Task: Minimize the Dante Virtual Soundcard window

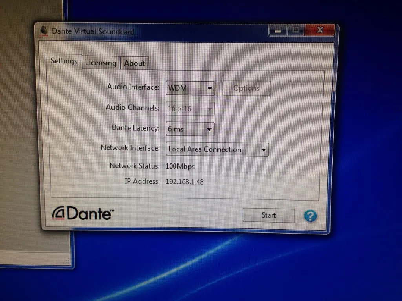Action: click(x=278, y=31)
